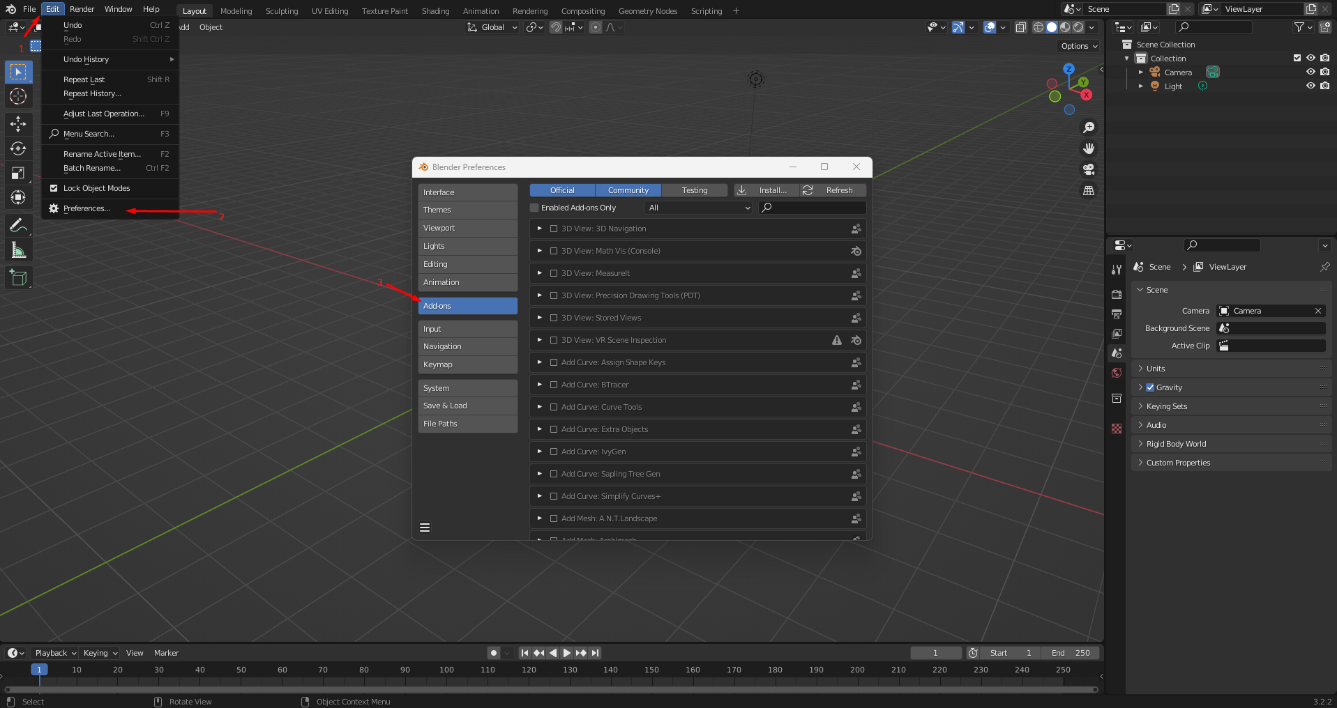The height and width of the screenshot is (708, 1337).
Task: Open the Playback dropdown
Action: [x=55, y=653]
